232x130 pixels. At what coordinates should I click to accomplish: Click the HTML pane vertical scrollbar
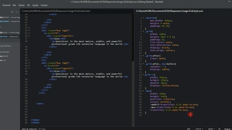click(x=133, y=38)
